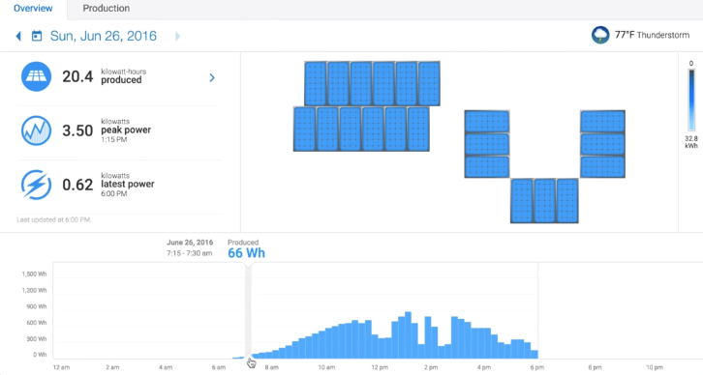Go to next day arrow
The image size is (703, 375).
pos(177,36)
